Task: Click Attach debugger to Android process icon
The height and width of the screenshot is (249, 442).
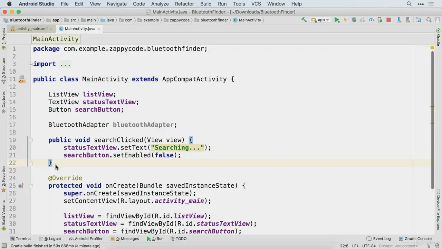Action: click(x=379, y=20)
